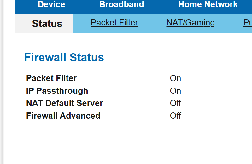
Task: Go to the Home Network tab
Action: (208, 5)
